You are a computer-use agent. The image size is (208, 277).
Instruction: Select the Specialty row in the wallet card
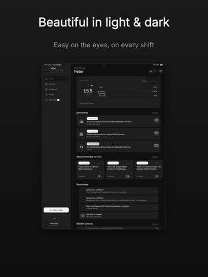click(x=128, y=96)
